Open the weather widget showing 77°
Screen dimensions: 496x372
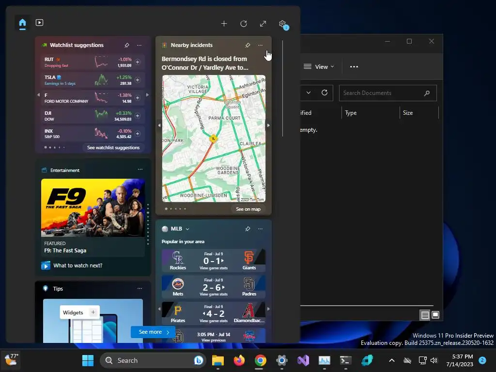pyautogui.click(x=12, y=360)
